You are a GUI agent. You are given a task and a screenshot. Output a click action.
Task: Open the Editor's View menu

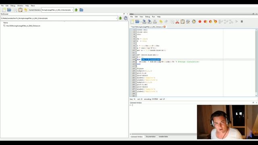tap(141, 17)
